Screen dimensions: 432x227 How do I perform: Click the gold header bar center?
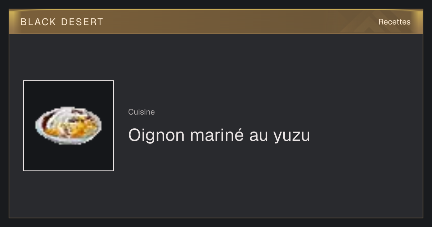[x=216, y=22]
